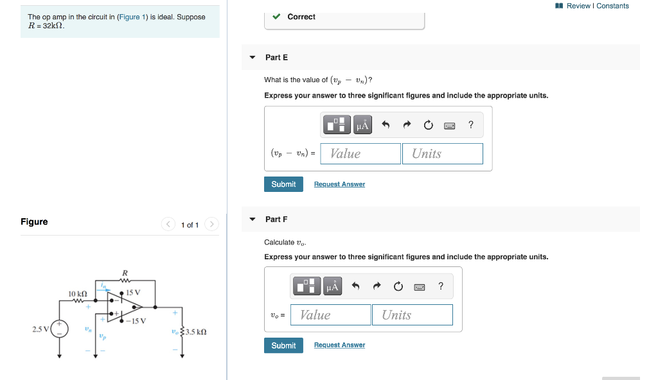The width and height of the screenshot is (658, 380).
Task: Submit the answer for Part E
Action: [x=283, y=184]
